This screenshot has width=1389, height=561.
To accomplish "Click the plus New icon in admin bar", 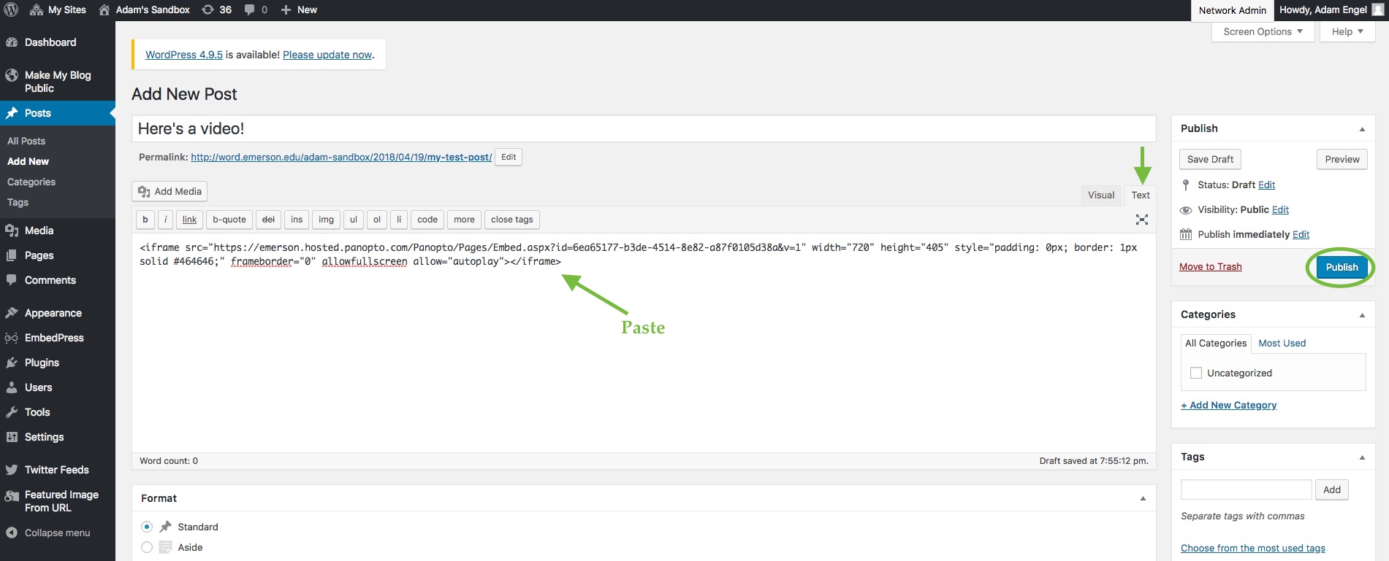I will [286, 9].
